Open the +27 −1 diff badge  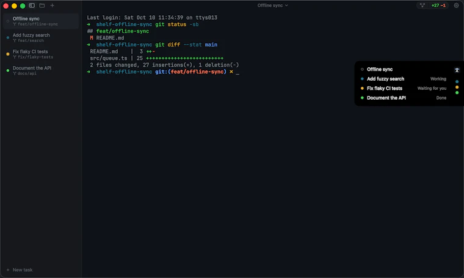click(x=438, y=5)
